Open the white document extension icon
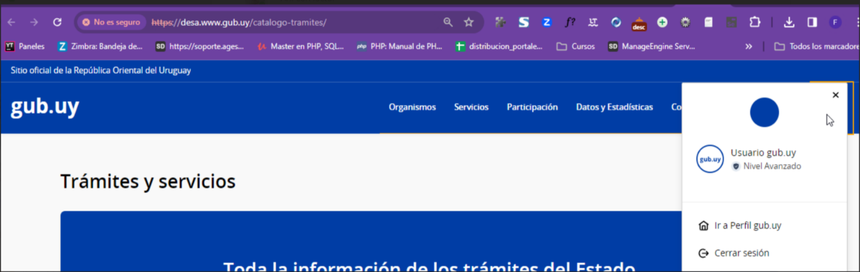 pos(708,22)
